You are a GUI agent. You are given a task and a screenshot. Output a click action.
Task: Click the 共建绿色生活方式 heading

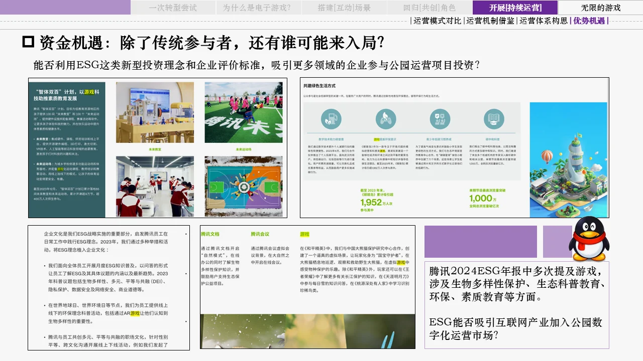[319, 85]
